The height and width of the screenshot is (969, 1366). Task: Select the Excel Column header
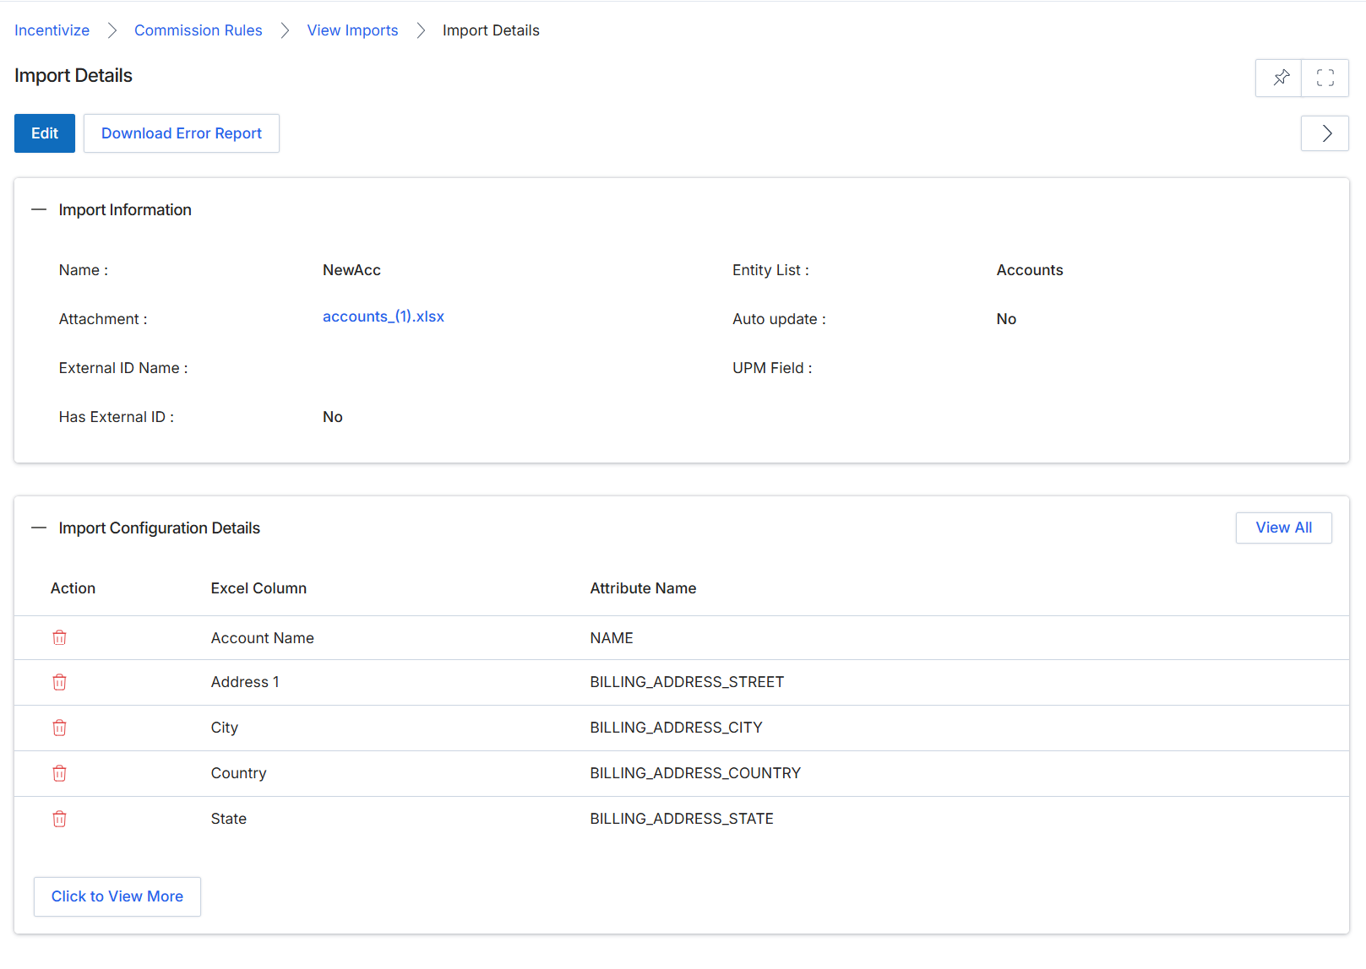tap(259, 588)
